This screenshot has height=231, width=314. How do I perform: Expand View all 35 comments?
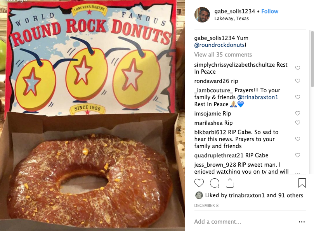[x=223, y=55]
